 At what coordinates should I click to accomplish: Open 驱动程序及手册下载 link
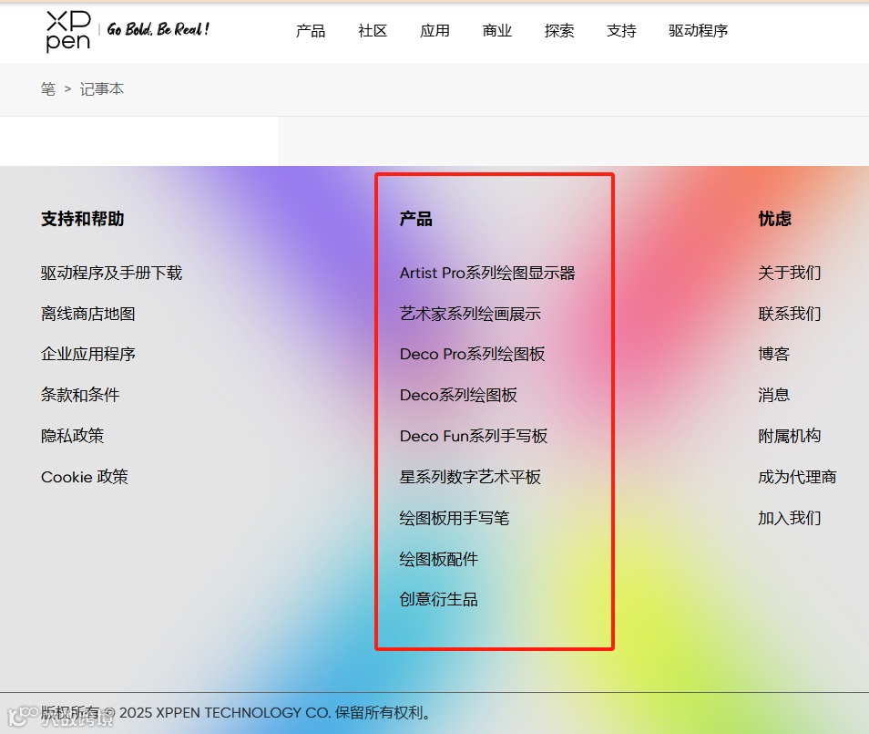(111, 273)
